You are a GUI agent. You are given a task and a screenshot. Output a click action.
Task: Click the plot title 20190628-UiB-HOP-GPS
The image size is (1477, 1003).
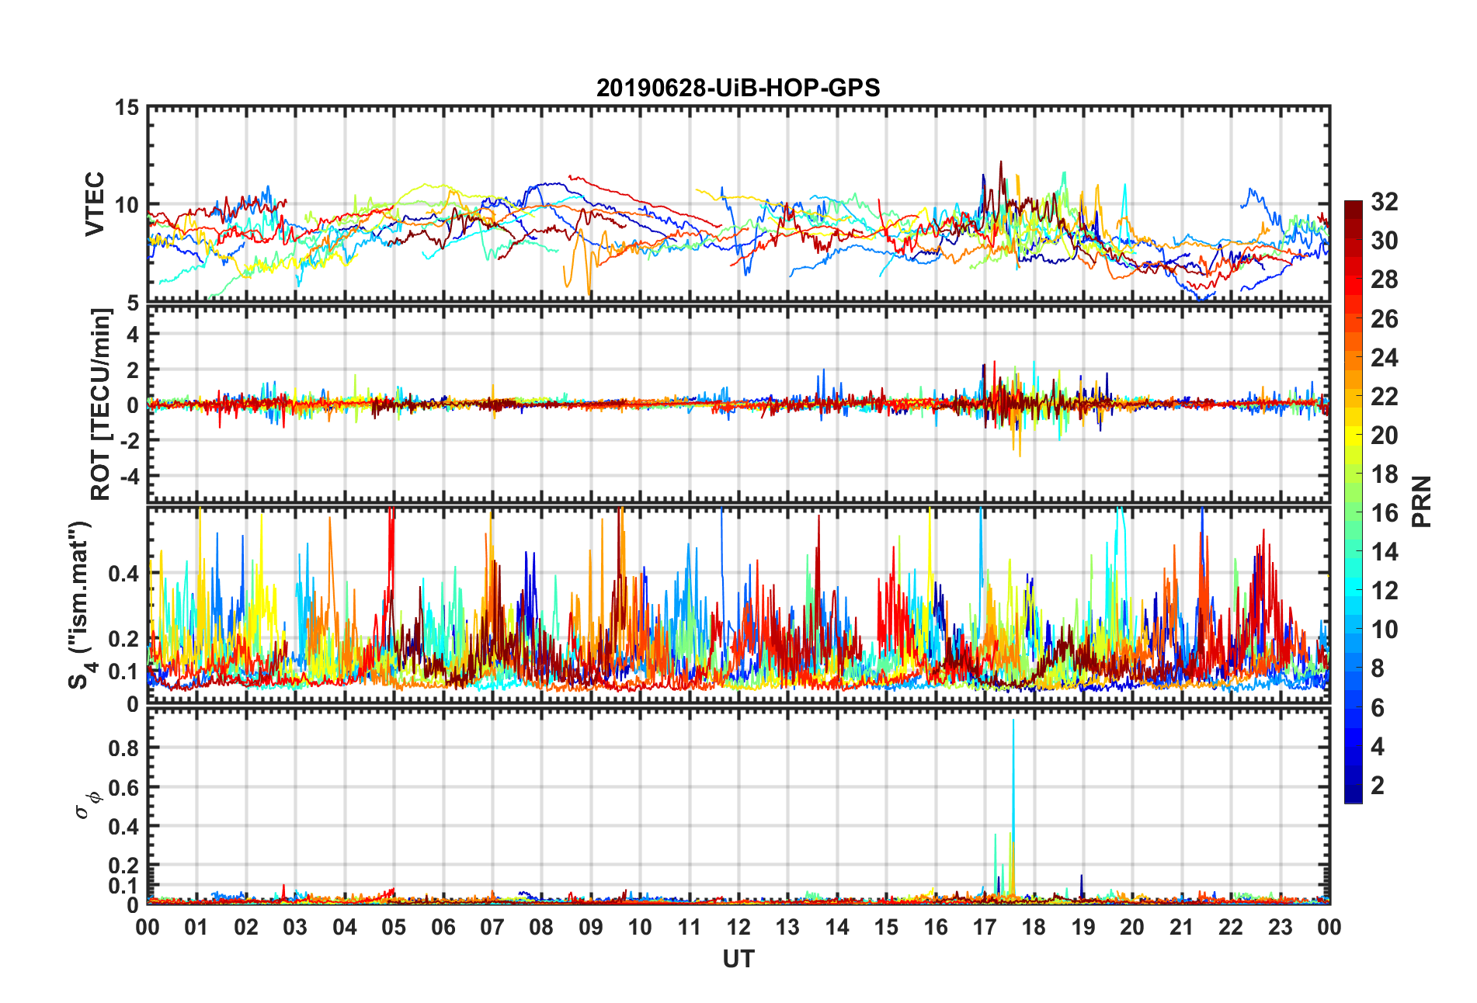[x=738, y=88]
